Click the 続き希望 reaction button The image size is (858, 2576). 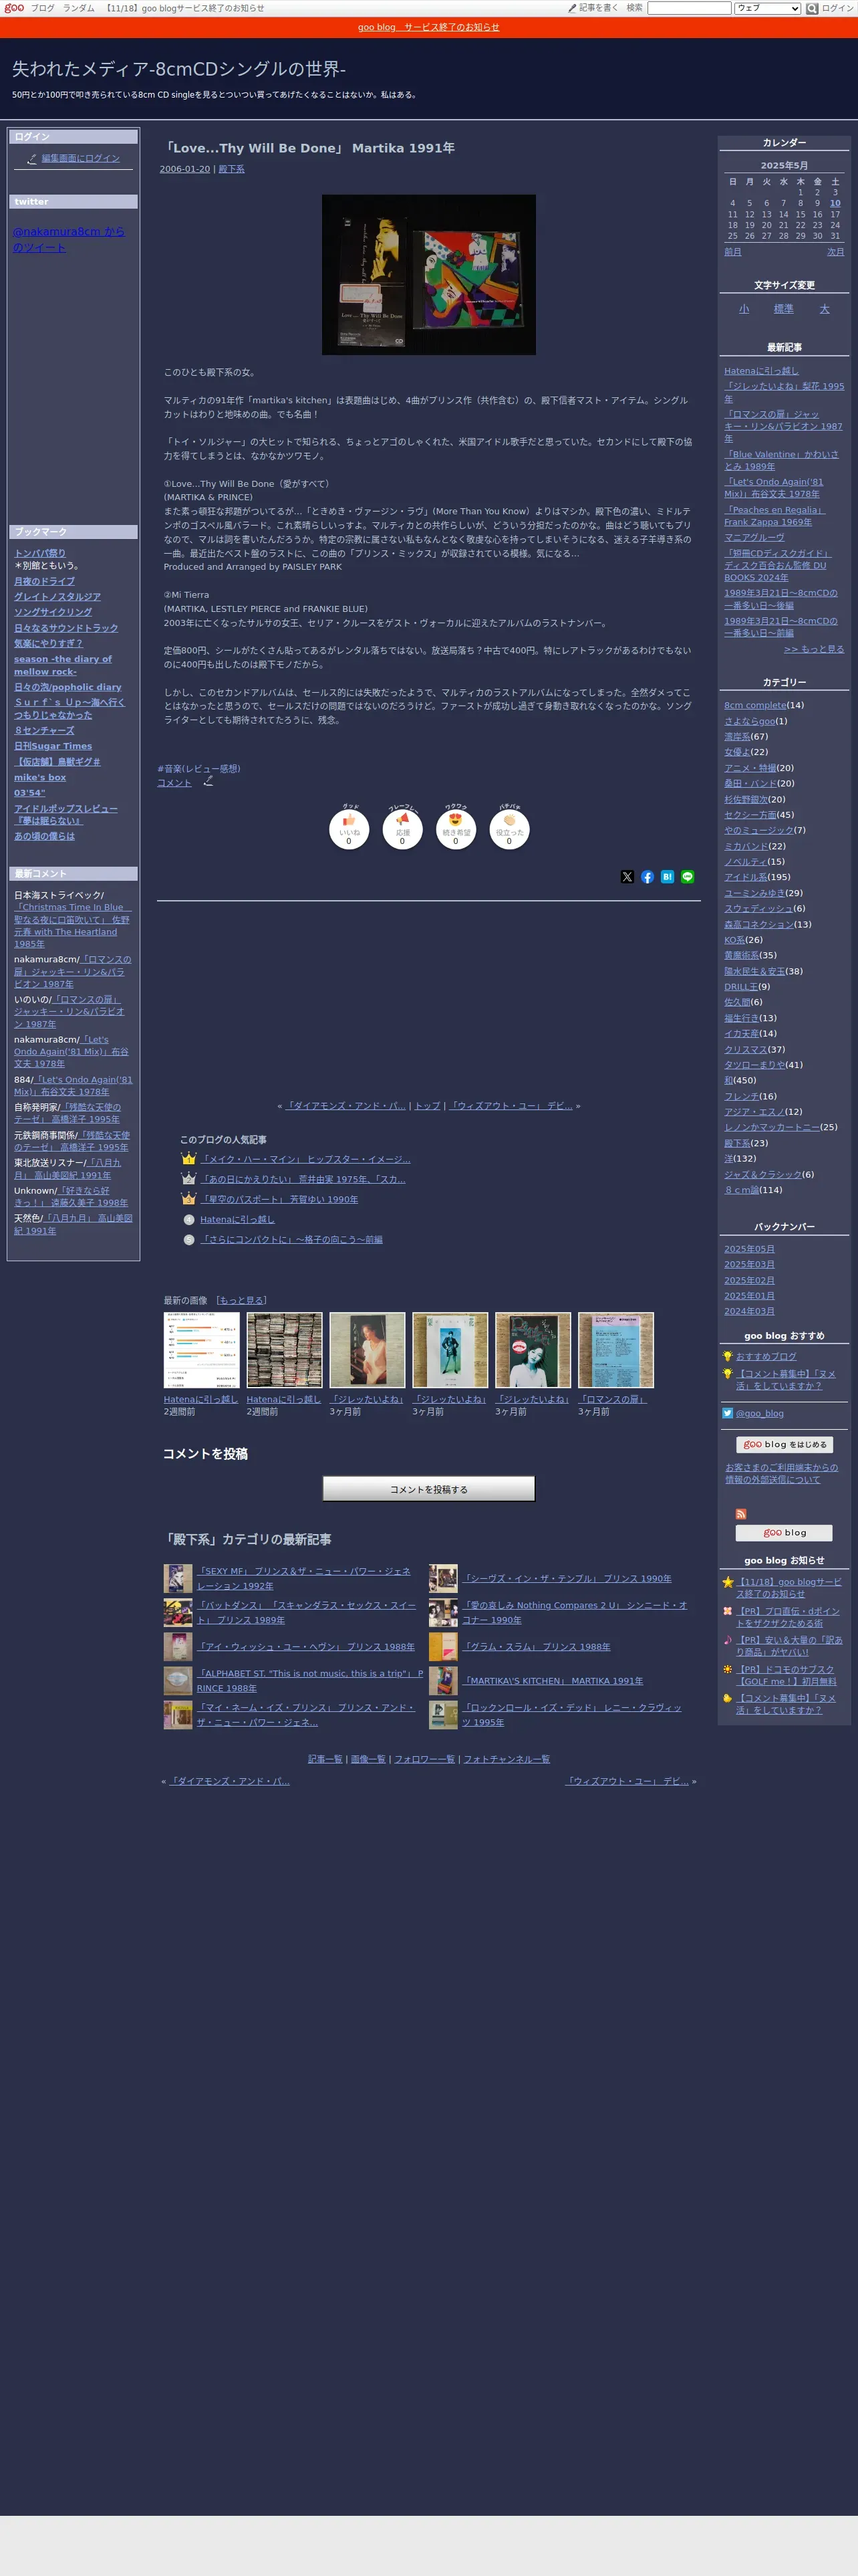click(x=456, y=829)
